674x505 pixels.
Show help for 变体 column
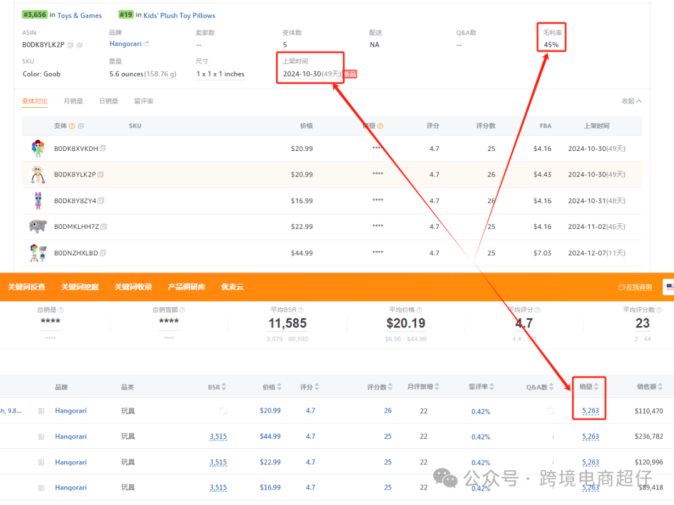72,126
